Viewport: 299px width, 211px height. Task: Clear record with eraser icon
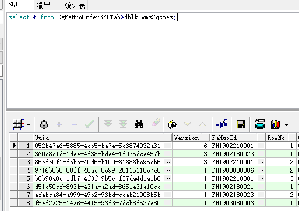[156, 123]
